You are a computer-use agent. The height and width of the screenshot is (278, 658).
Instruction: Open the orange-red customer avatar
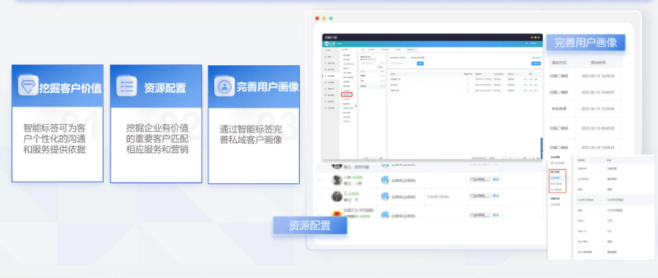coord(337,214)
